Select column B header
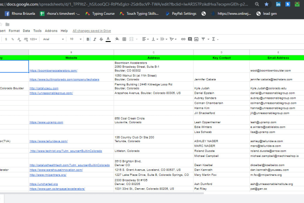This screenshot has width=304, height=203. pyautogui.click(x=71, y=52)
